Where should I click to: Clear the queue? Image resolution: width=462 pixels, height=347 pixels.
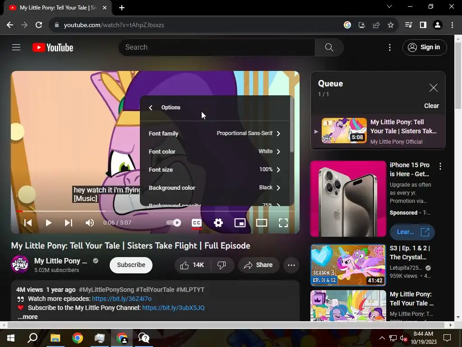(431, 106)
